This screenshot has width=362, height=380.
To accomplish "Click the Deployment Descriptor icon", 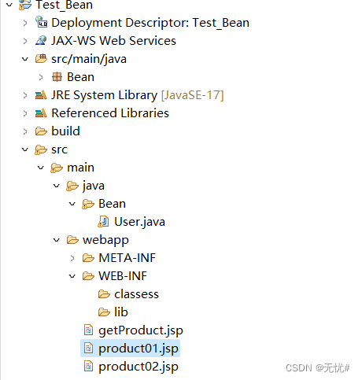I will 41,22.
